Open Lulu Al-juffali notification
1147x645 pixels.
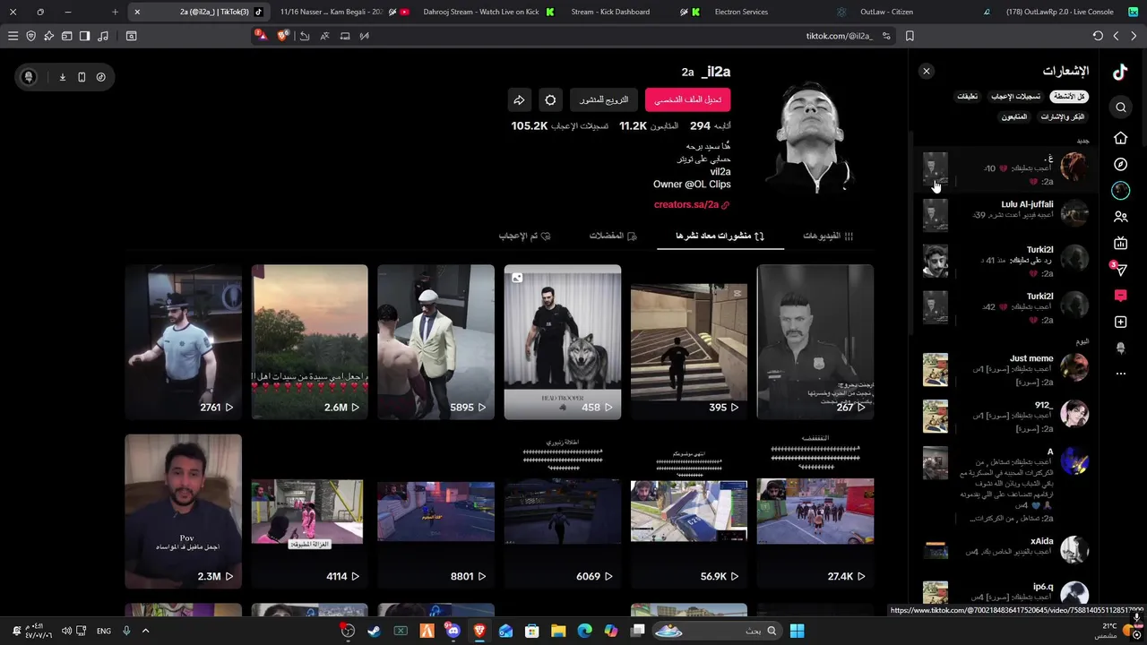1005,214
